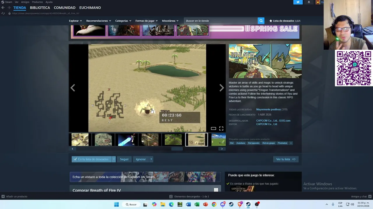Image resolution: width=373 pixels, height=209 pixels.
Task: Open media viewer in fullscreen
Action: tap(221, 129)
